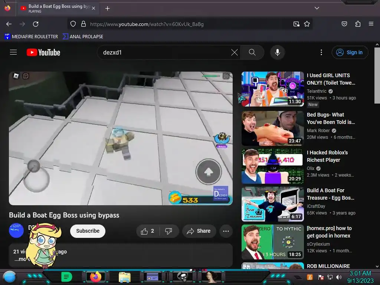The width and height of the screenshot is (380, 285).
Task: Open a new tab with plus button
Action: click(107, 9)
